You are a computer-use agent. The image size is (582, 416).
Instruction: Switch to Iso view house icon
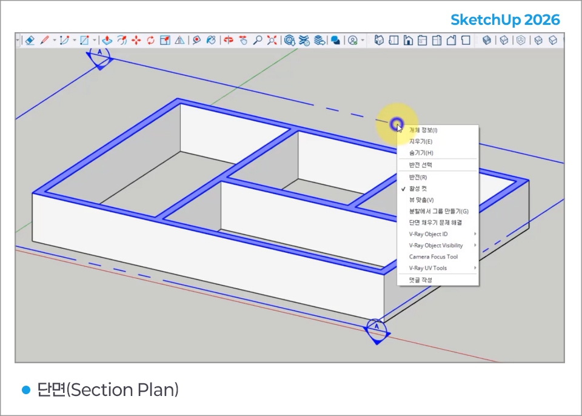378,40
